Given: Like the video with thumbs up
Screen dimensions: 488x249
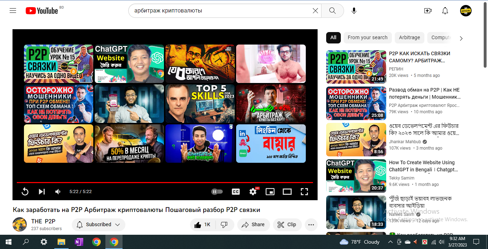Looking at the screenshot, I should (x=202, y=224).
